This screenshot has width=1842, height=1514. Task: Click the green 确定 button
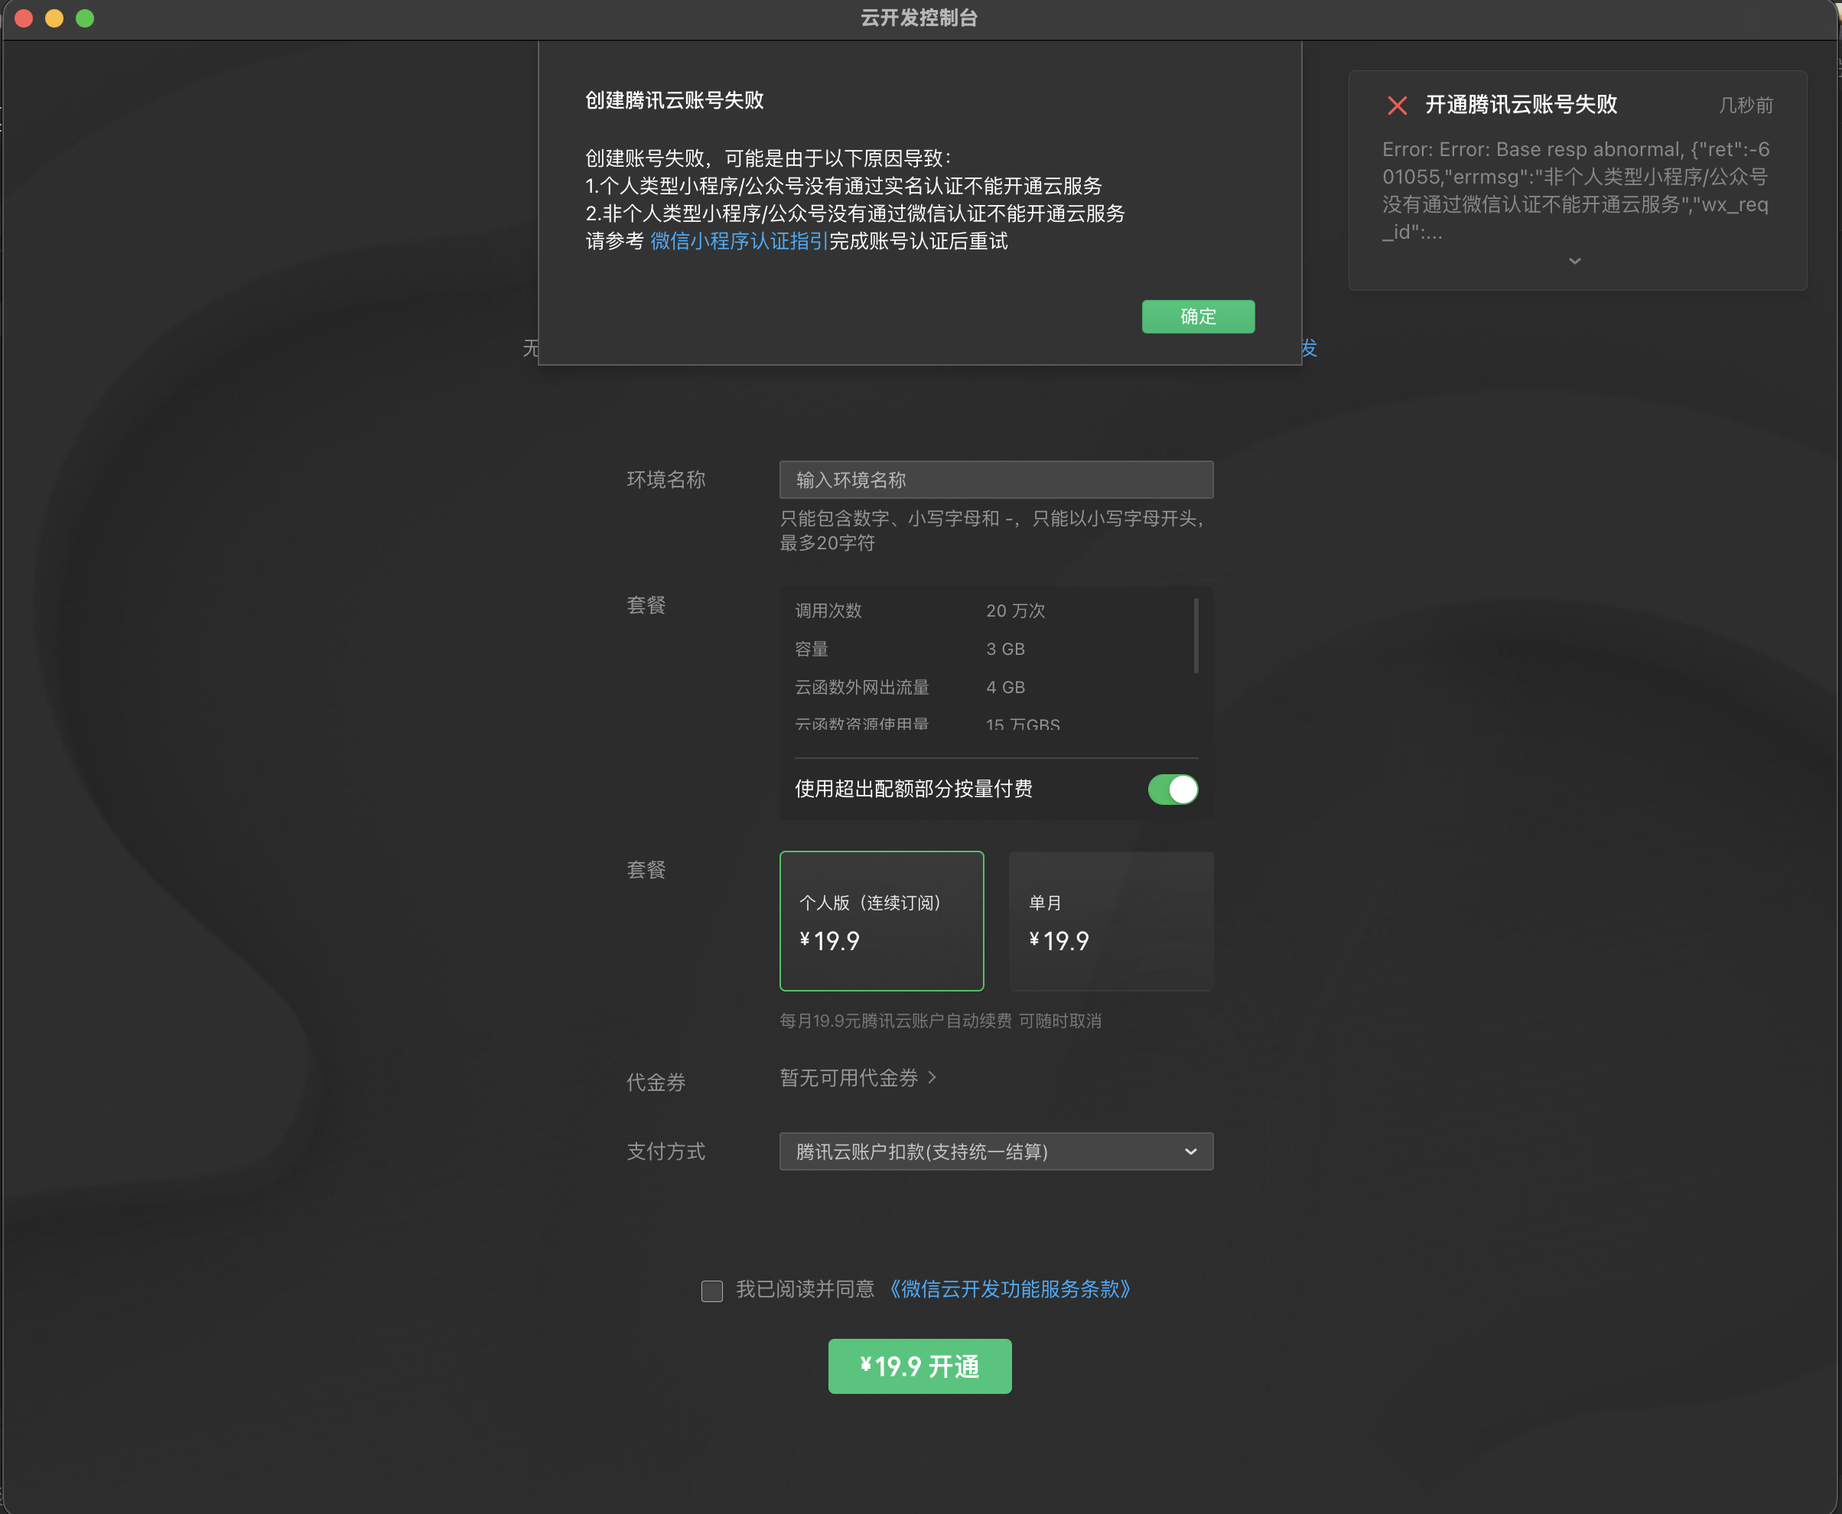pyautogui.click(x=1197, y=317)
